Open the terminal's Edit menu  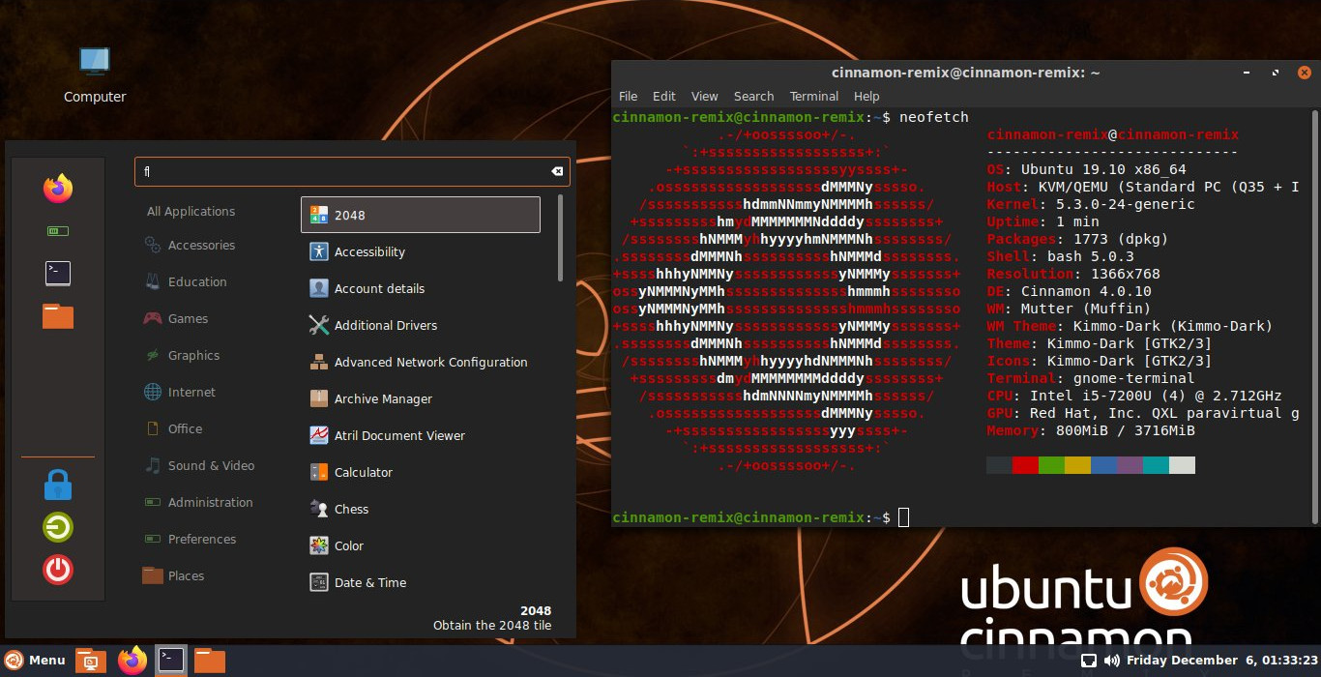click(663, 96)
